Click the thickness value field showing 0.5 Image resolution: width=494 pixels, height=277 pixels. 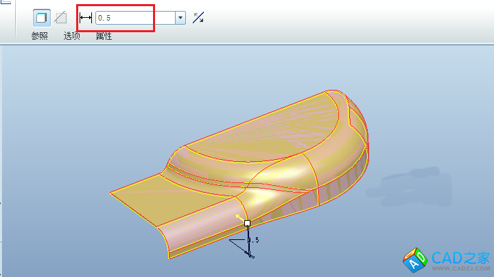pos(134,18)
